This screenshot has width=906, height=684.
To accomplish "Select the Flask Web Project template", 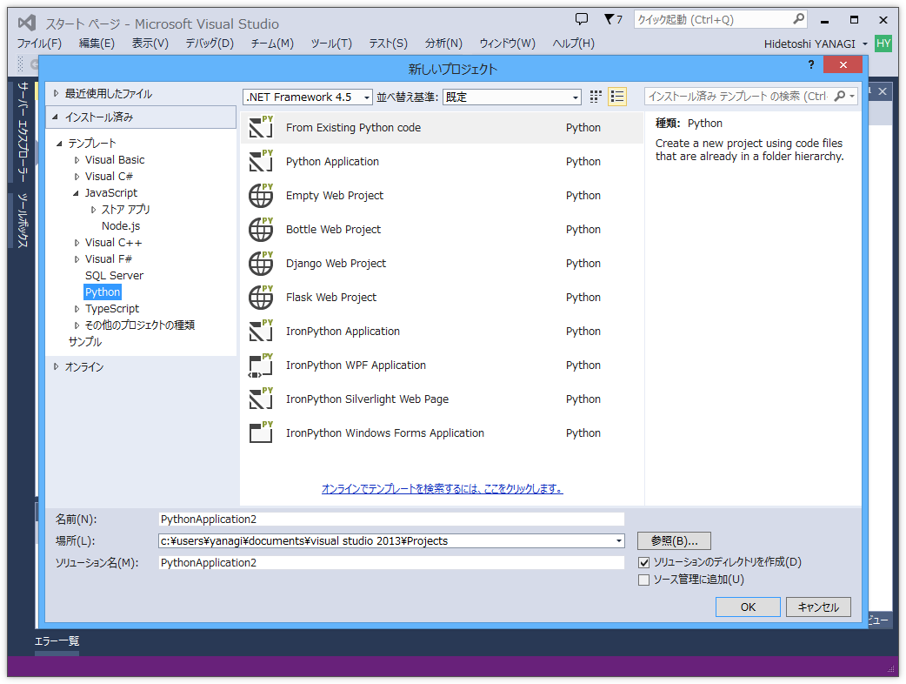I will 442,298.
